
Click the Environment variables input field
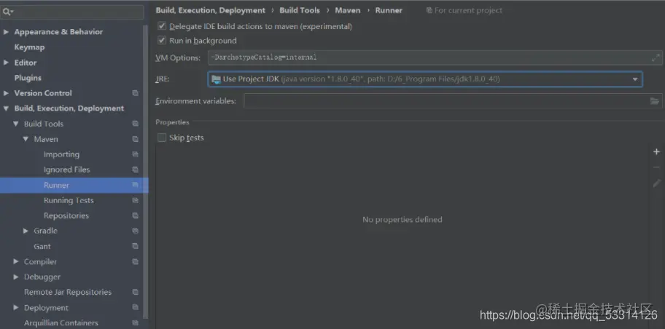[453, 101]
